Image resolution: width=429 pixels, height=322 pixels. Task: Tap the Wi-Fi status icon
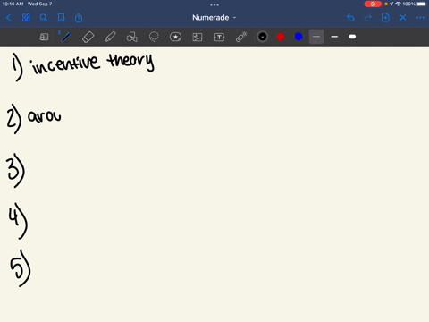pyautogui.click(x=398, y=4)
